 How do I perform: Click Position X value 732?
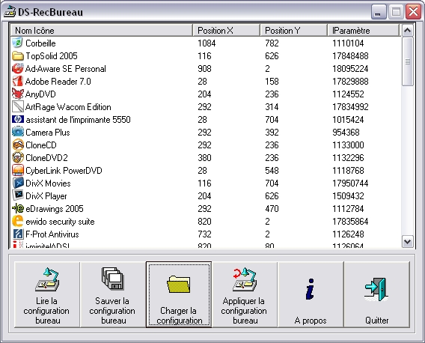204,234
